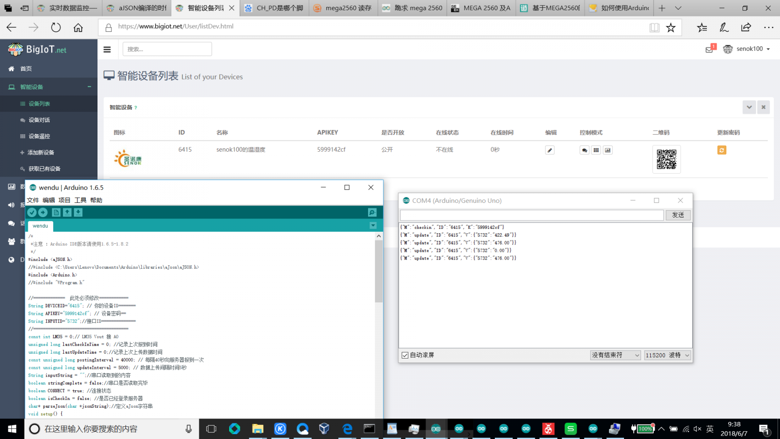
Task: Verify the sketch with the checkmark icon
Action: coord(32,212)
